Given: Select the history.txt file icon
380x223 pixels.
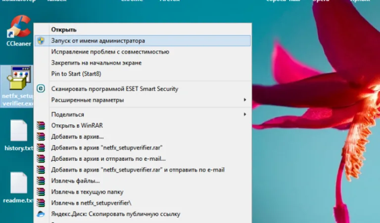Looking at the screenshot, I should 19,130.
